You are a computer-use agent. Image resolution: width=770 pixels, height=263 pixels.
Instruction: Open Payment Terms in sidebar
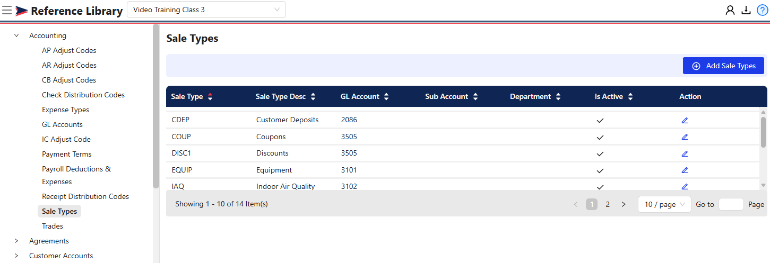(x=66, y=154)
